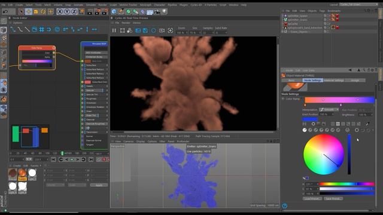Open the Interpolation dropdown set to Smooth
The width and height of the screenshot is (383, 215).
329,110
